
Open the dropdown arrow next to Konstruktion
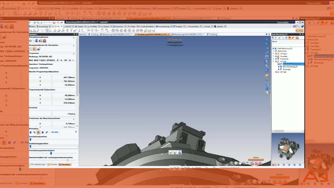coord(201,26)
